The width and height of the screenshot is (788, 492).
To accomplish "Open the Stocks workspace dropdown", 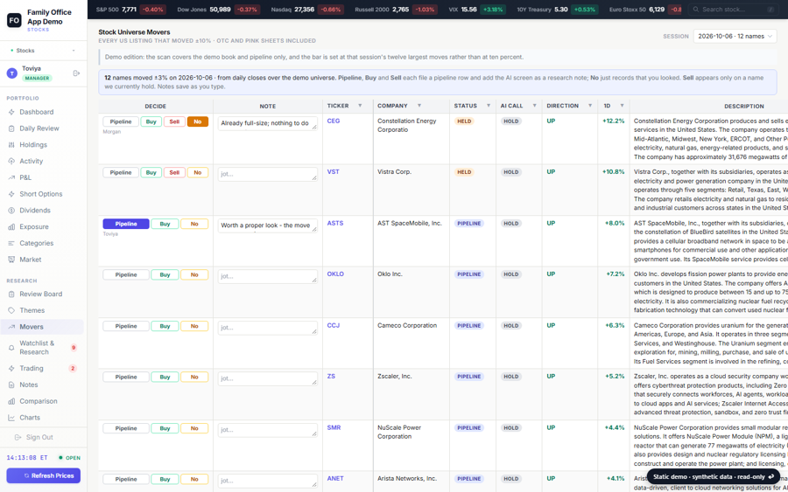I will [43, 50].
